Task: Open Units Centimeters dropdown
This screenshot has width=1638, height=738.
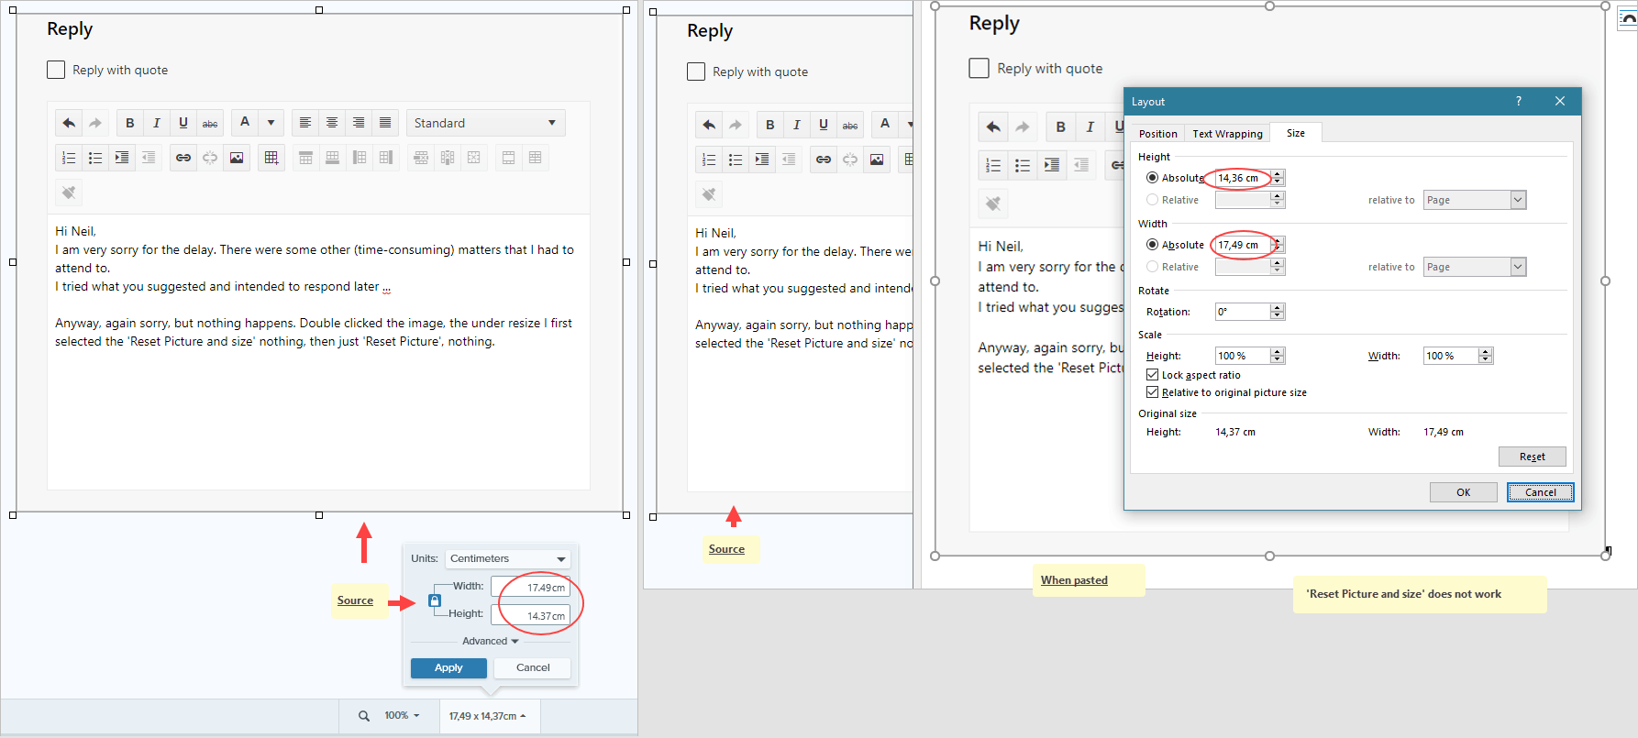Action: click(x=508, y=558)
